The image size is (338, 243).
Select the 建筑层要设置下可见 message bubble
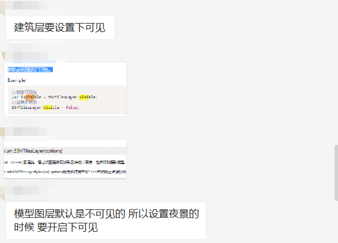coord(60,27)
